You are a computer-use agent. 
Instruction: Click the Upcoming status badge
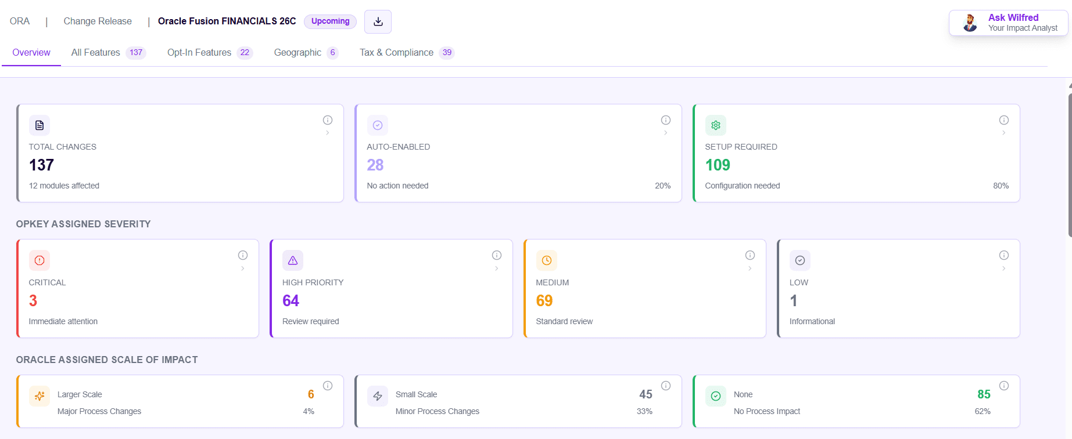coord(330,21)
